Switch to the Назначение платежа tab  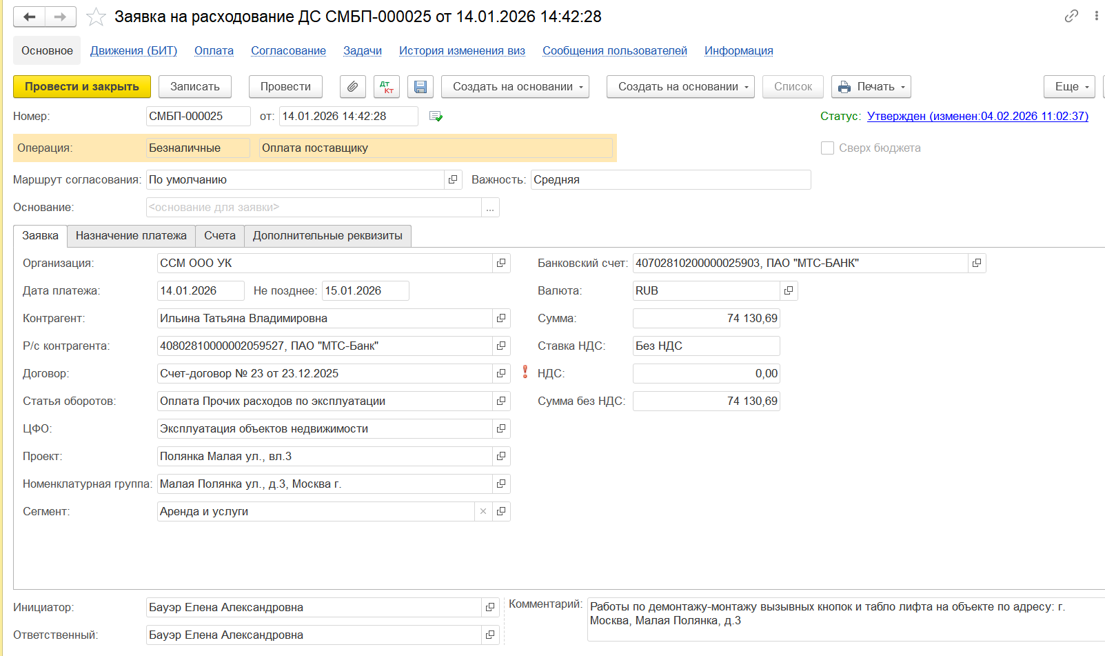point(131,236)
